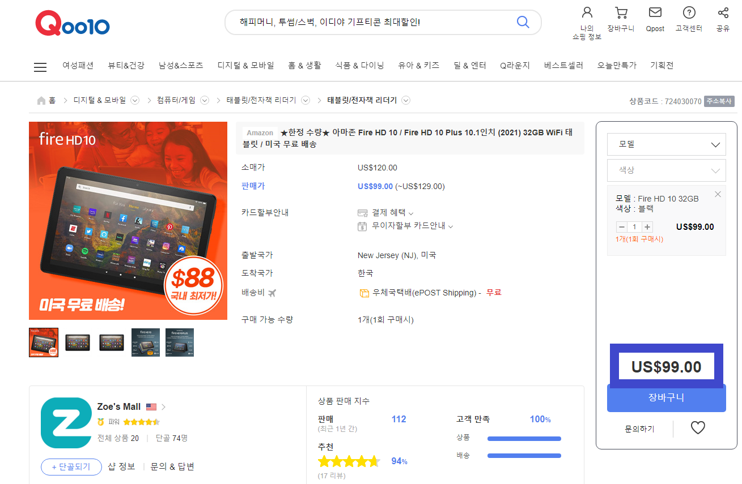The width and height of the screenshot is (742, 484).
Task: Click 상품코드 number 724030070
Action: pos(683,101)
